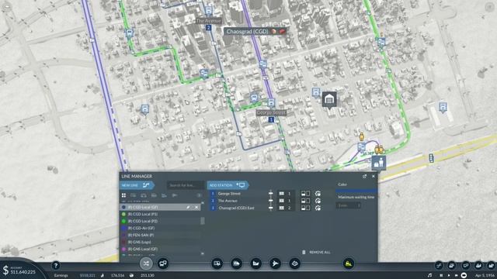Activate the yellow bulldozer tool
Screen dimensions: 497x279
click(348, 263)
